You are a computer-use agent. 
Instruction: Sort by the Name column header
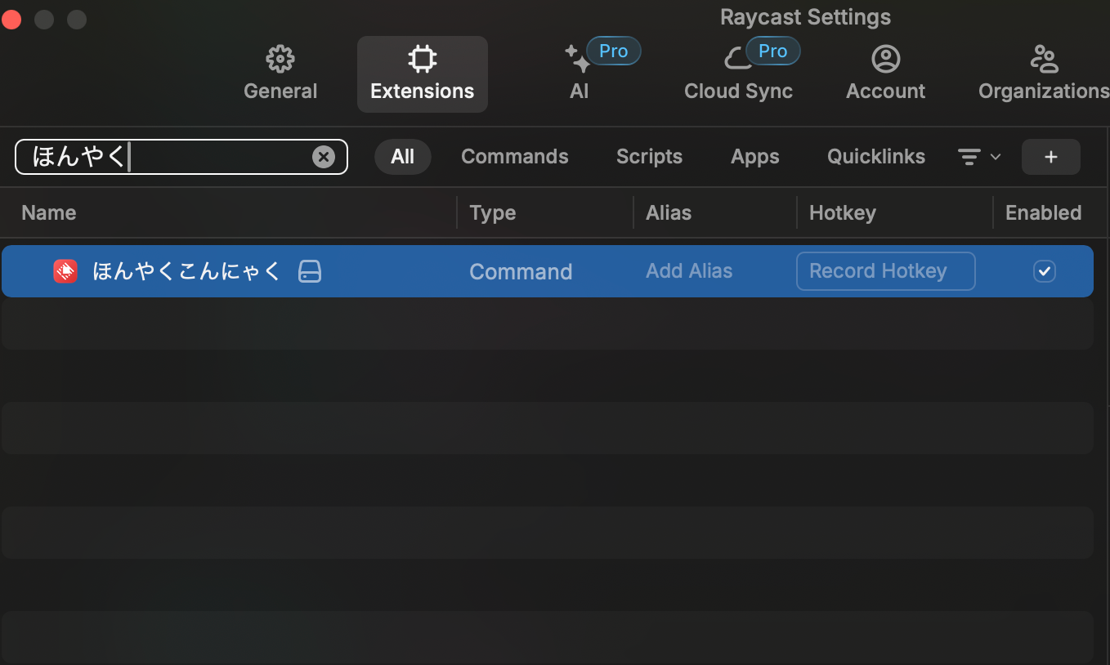[49, 213]
